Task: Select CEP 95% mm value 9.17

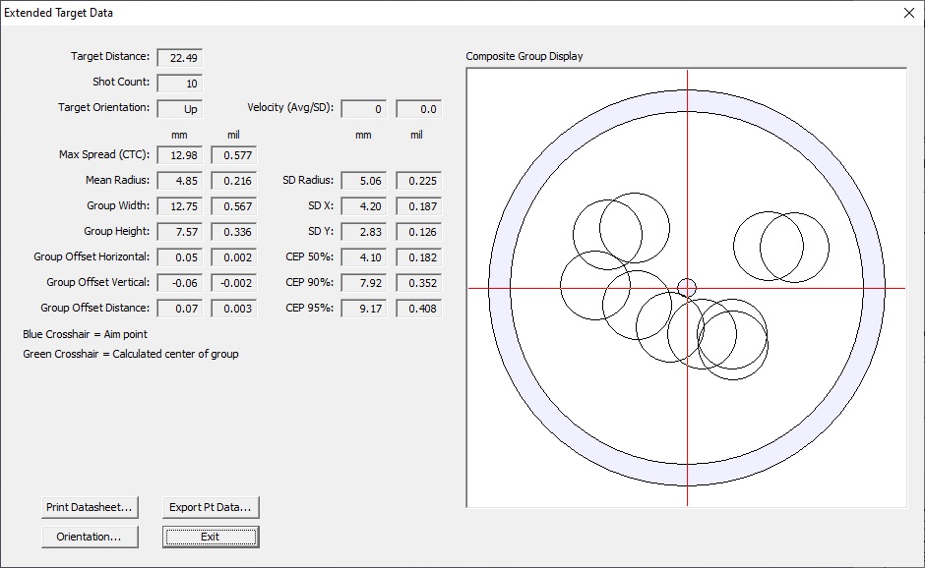Action: pos(363,309)
